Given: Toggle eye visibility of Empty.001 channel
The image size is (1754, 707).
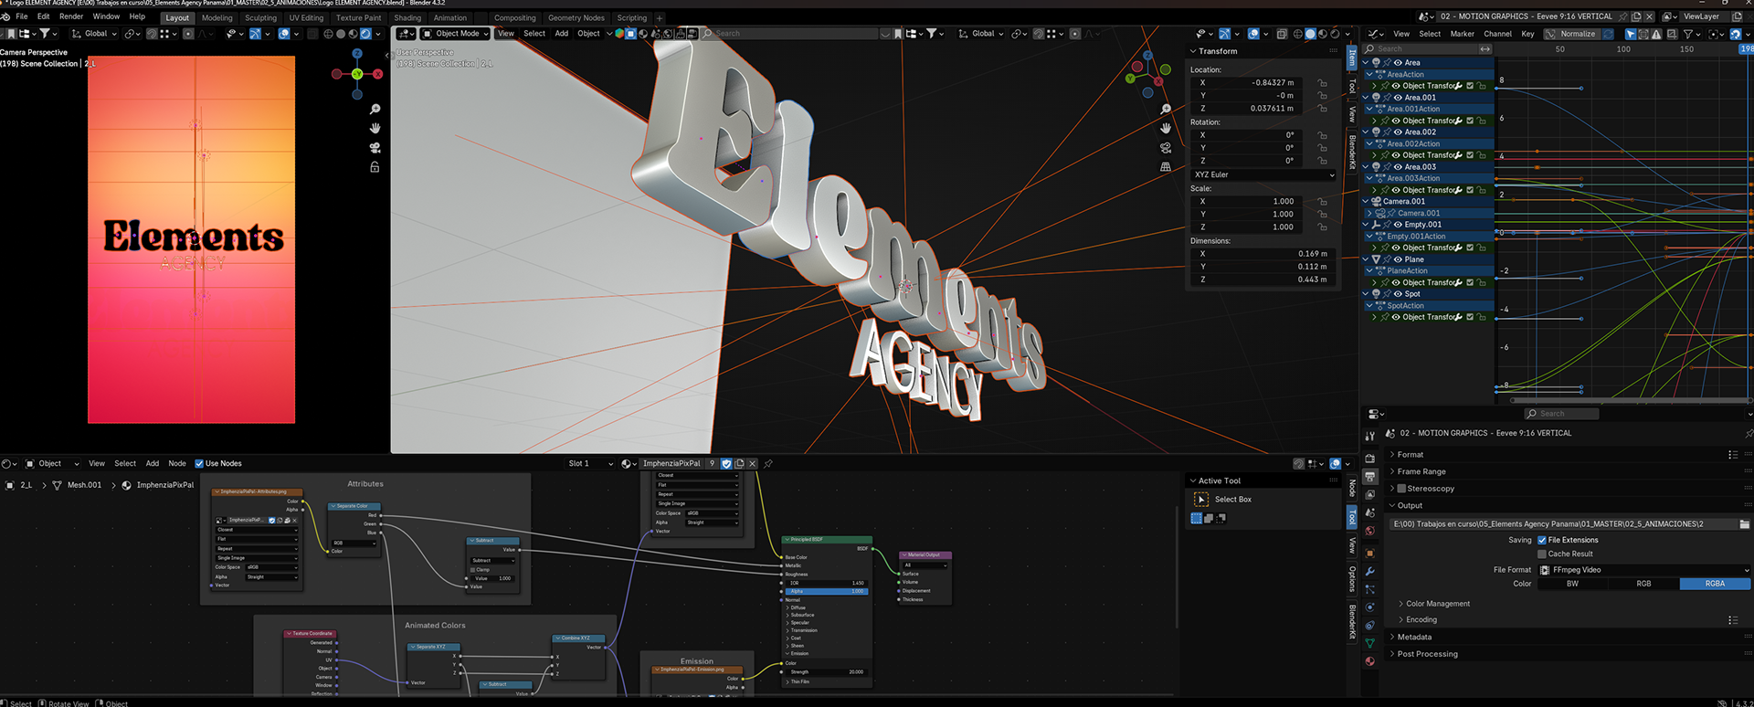Looking at the screenshot, I should 1398,225.
